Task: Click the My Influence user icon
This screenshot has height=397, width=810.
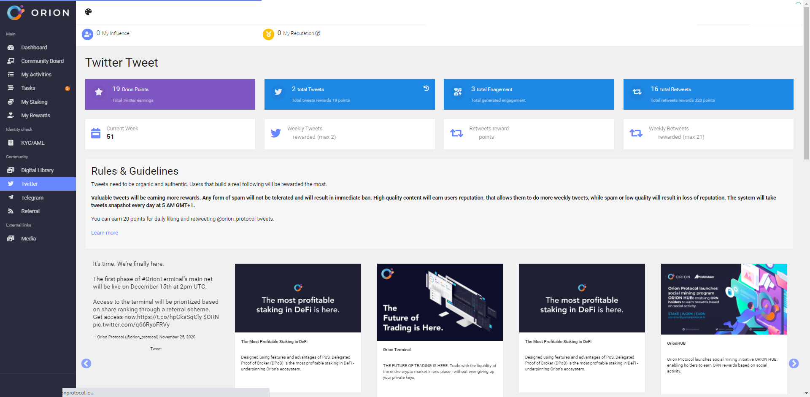Action: (87, 34)
